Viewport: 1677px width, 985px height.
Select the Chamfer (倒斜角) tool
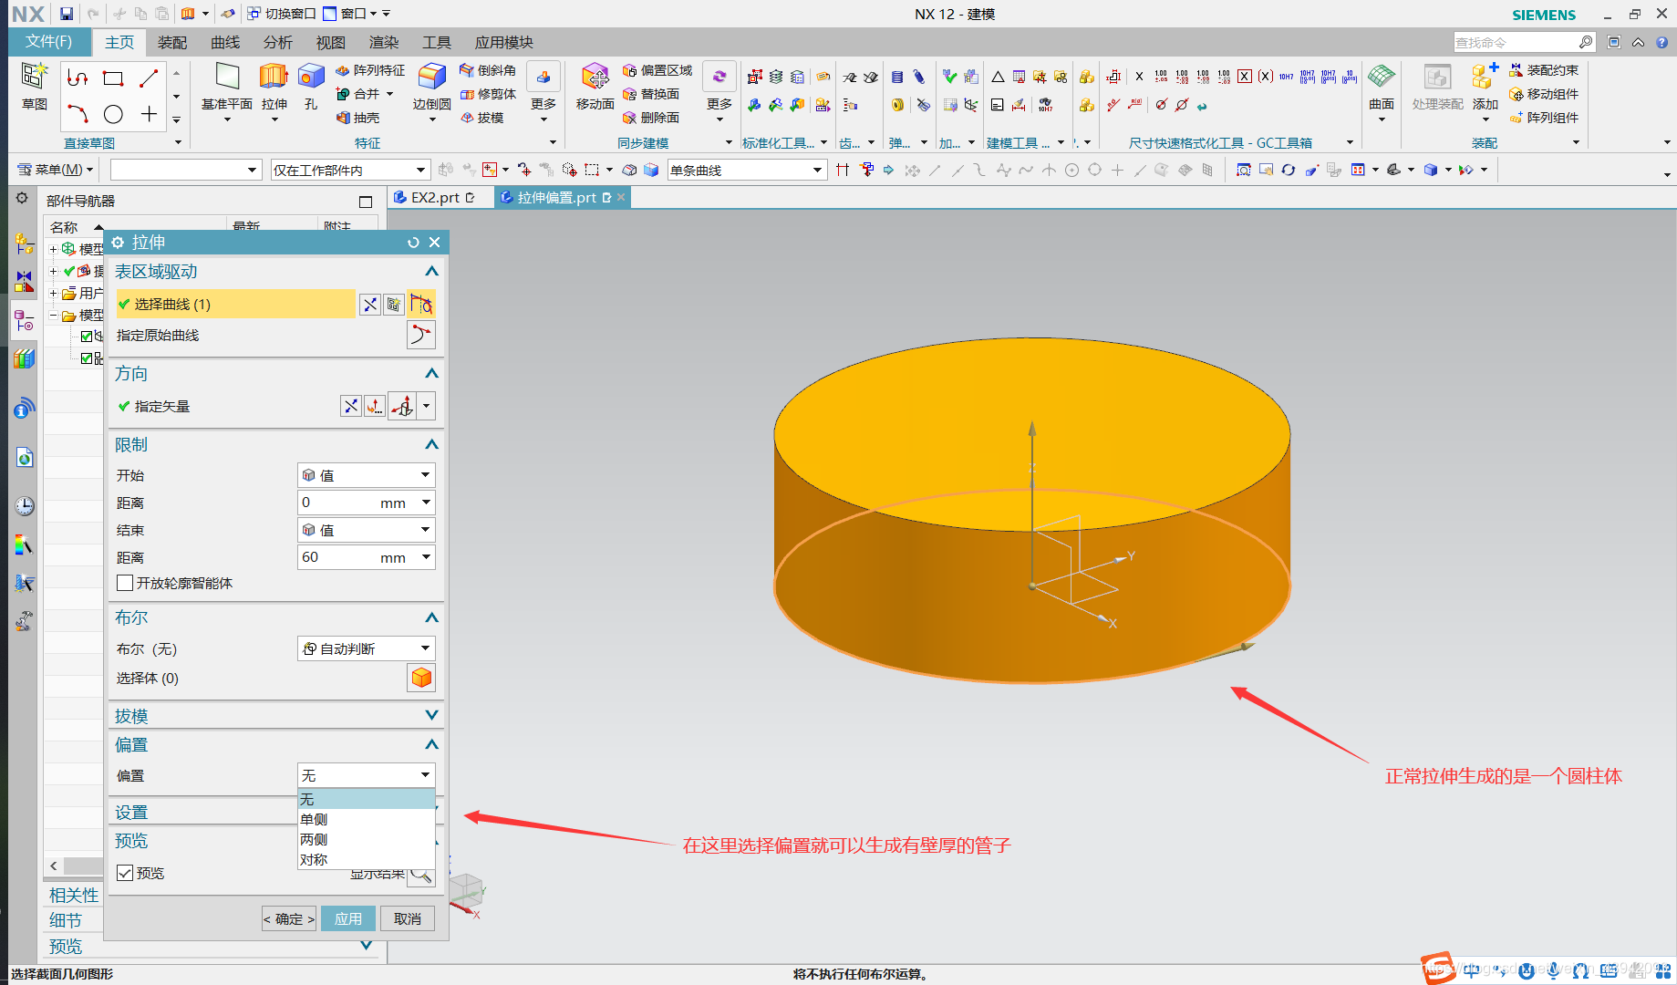[x=488, y=70]
